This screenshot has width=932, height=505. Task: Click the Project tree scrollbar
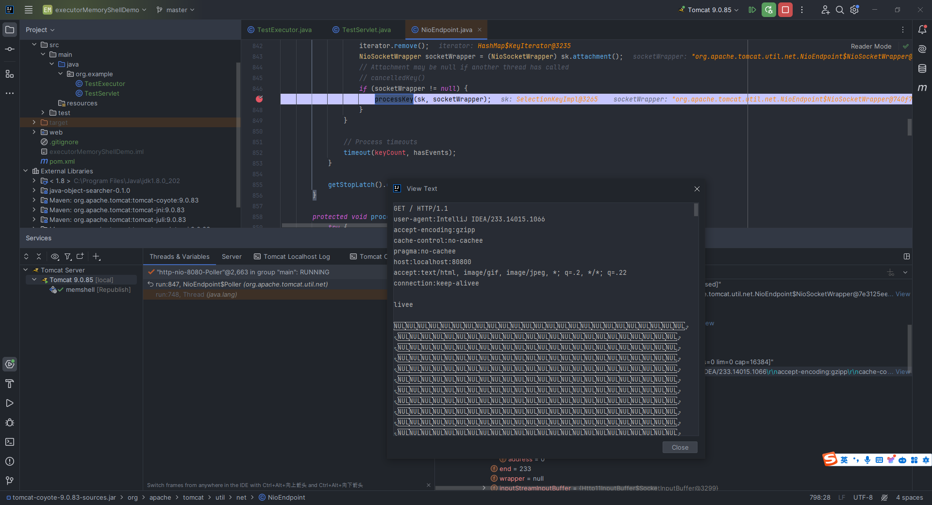[x=238, y=135]
